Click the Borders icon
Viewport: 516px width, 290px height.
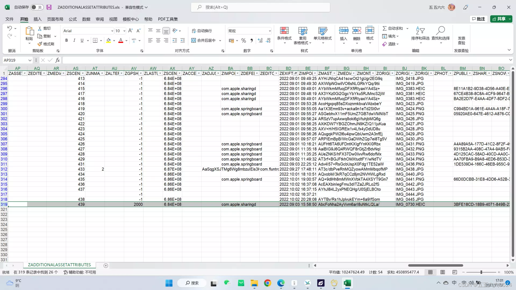pyautogui.click(x=95, y=41)
